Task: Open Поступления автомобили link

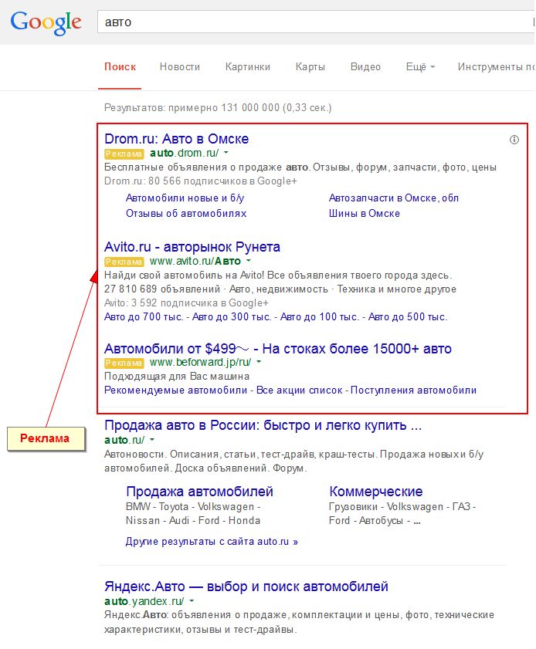Action: pos(414,390)
